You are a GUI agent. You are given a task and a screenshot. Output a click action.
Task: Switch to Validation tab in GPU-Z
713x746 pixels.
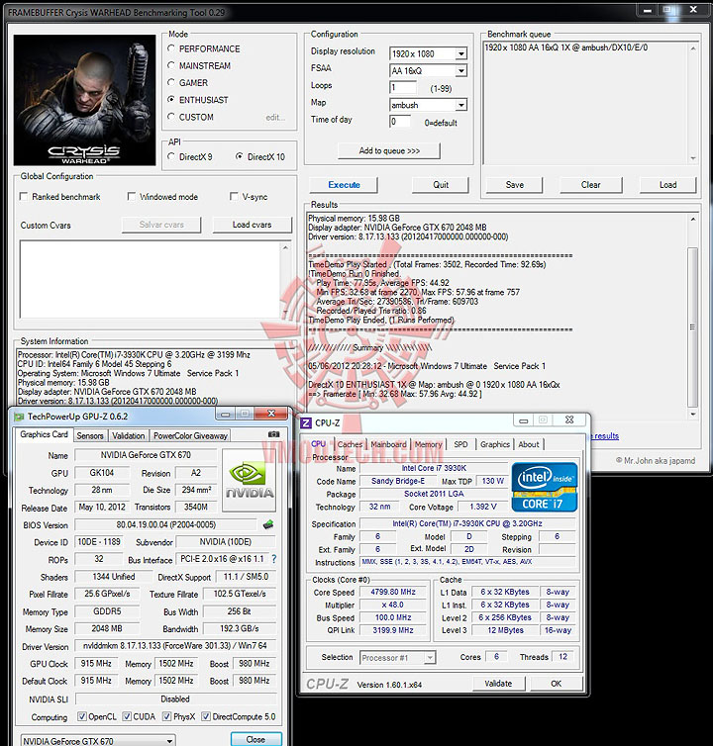(x=128, y=435)
